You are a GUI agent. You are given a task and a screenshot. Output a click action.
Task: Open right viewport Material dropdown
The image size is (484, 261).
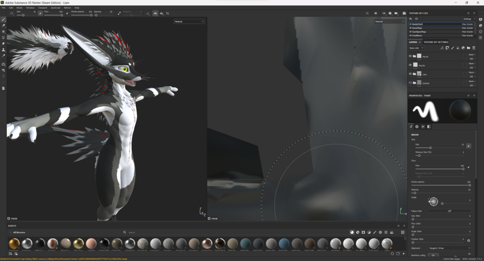click(x=390, y=21)
